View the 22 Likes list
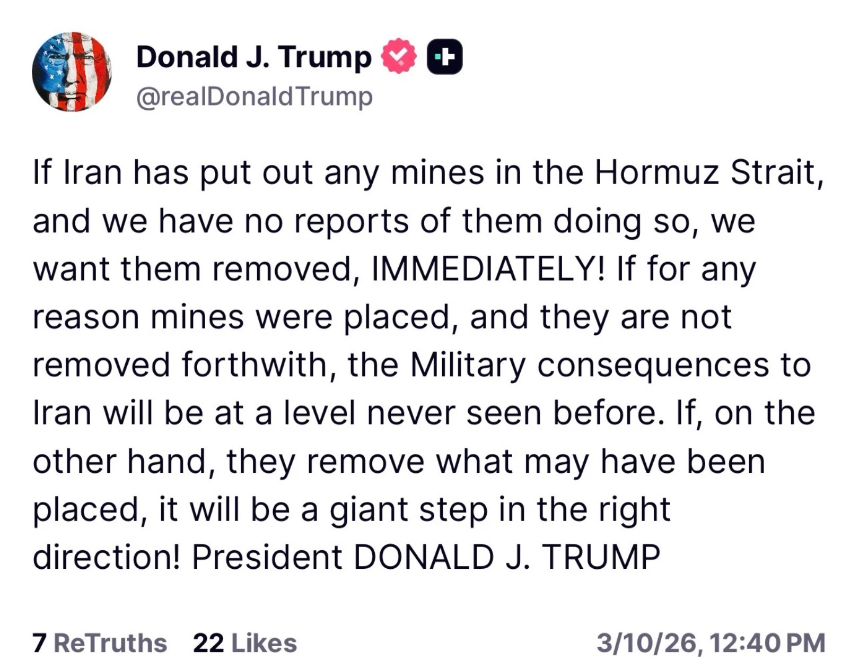Screen dimensions: 859x668 click(x=245, y=643)
